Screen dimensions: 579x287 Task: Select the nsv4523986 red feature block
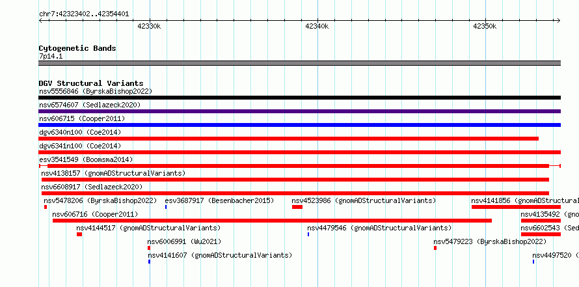(297, 207)
